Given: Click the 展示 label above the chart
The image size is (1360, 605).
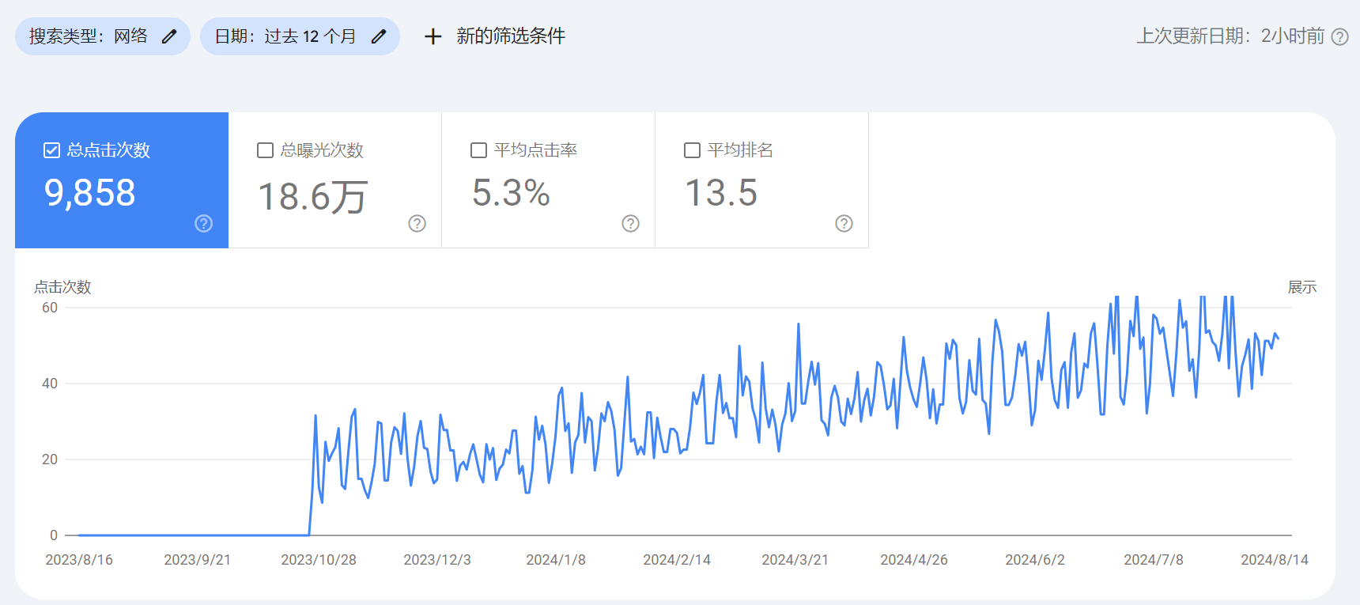Looking at the screenshot, I should pyautogui.click(x=1302, y=287).
